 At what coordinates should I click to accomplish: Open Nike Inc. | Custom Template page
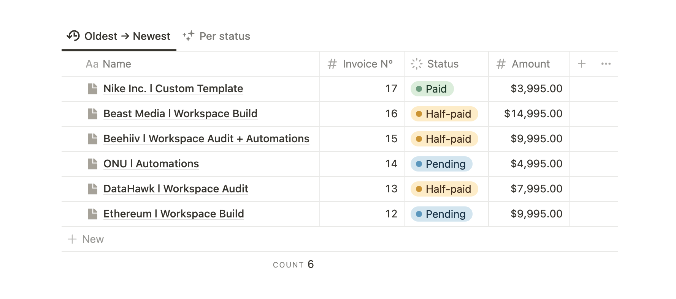173,88
